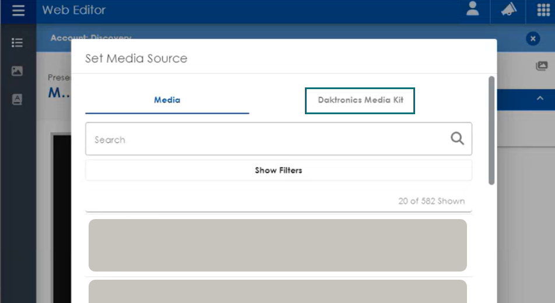Viewport: 555px width, 303px height.
Task: Open the media library icon at right
Action: pyautogui.click(x=542, y=66)
